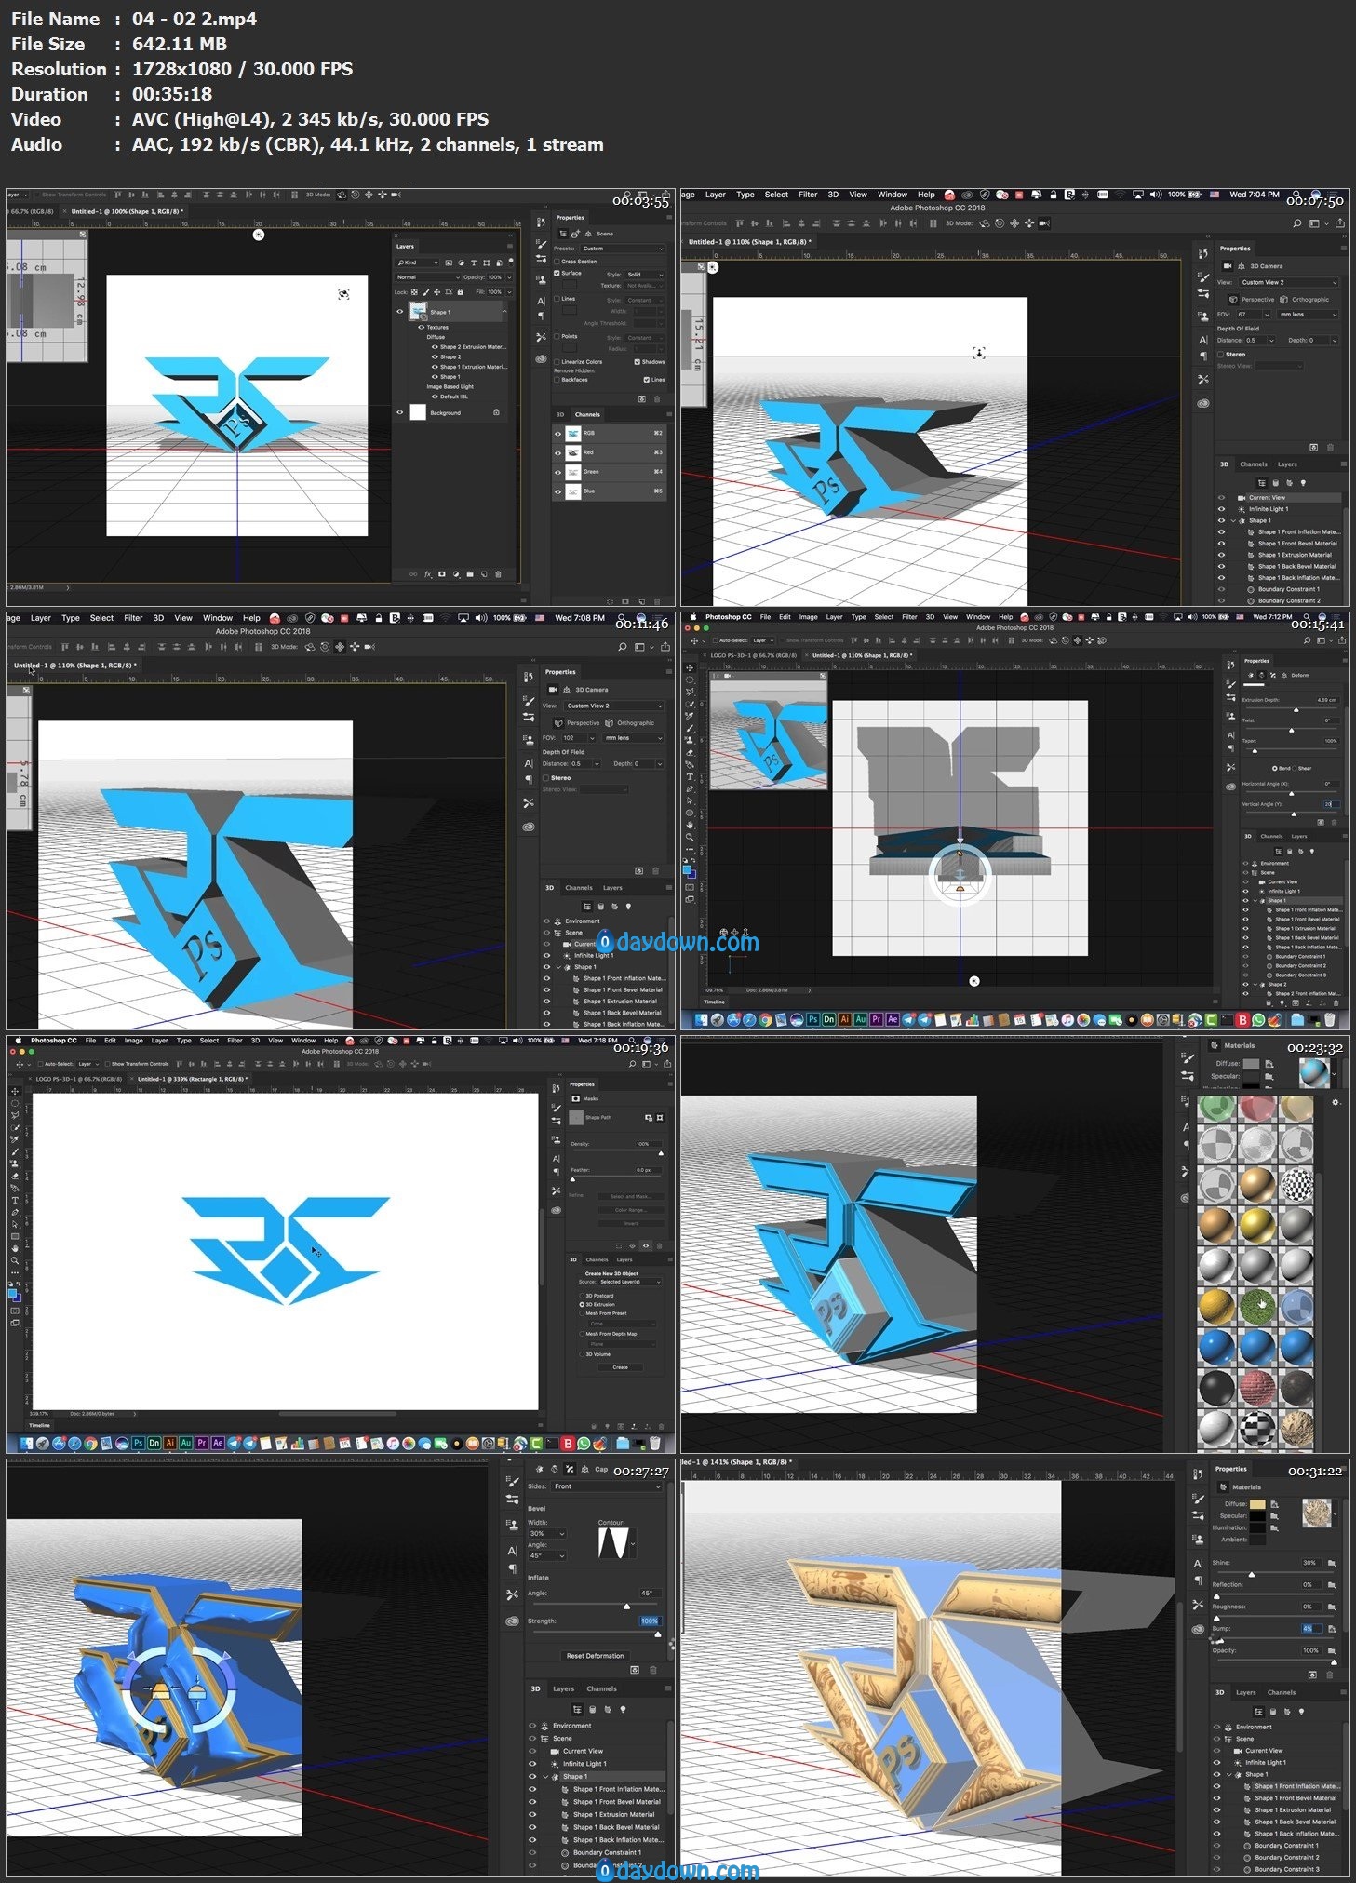Open the Creative Cloud Libraries icon in the 00:07:50 frame

point(1202,403)
